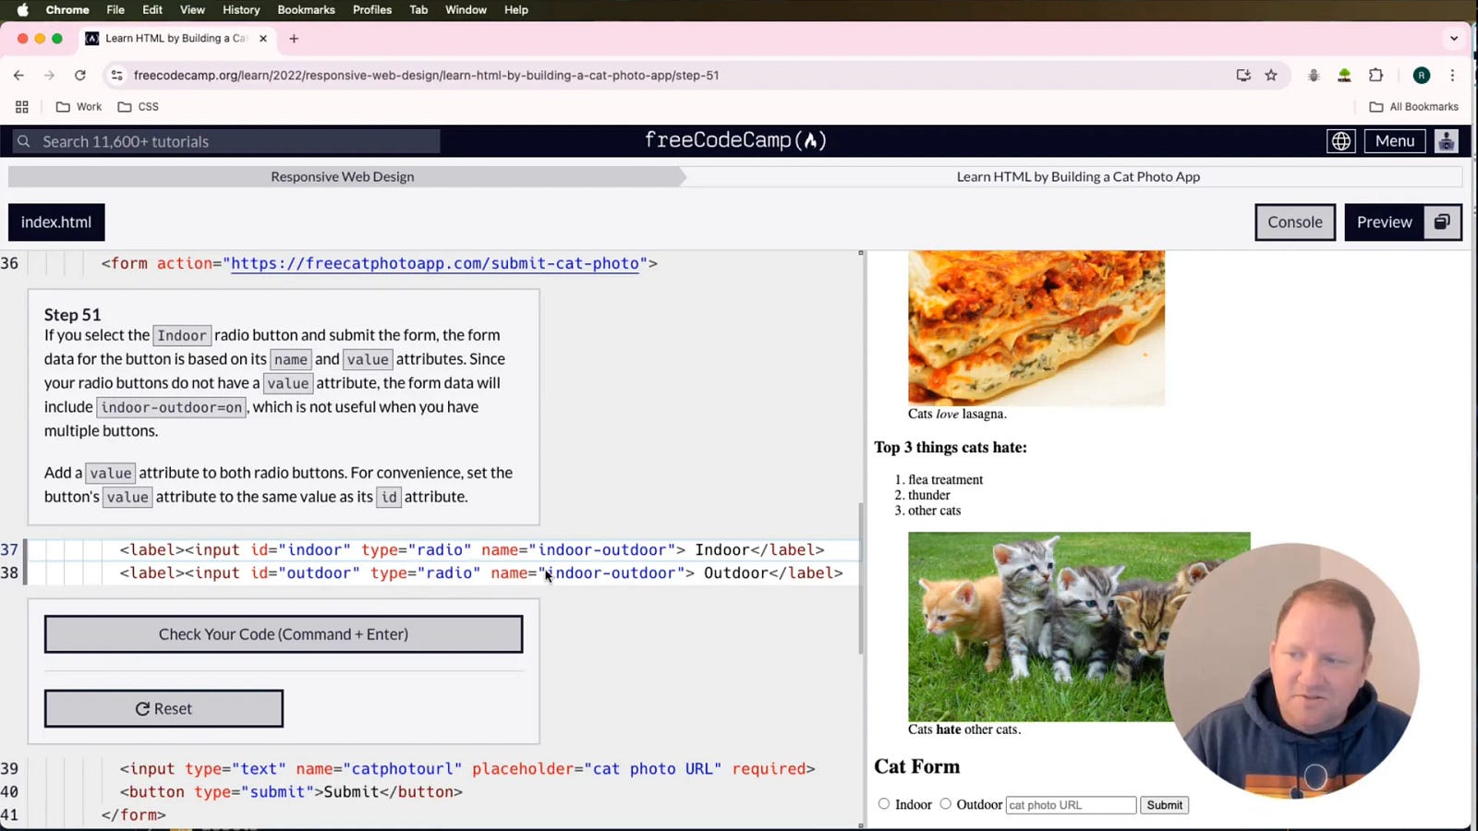Bookmark this page with star icon
Image resolution: width=1478 pixels, height=831 pixels.
(x=1271, y=76)
